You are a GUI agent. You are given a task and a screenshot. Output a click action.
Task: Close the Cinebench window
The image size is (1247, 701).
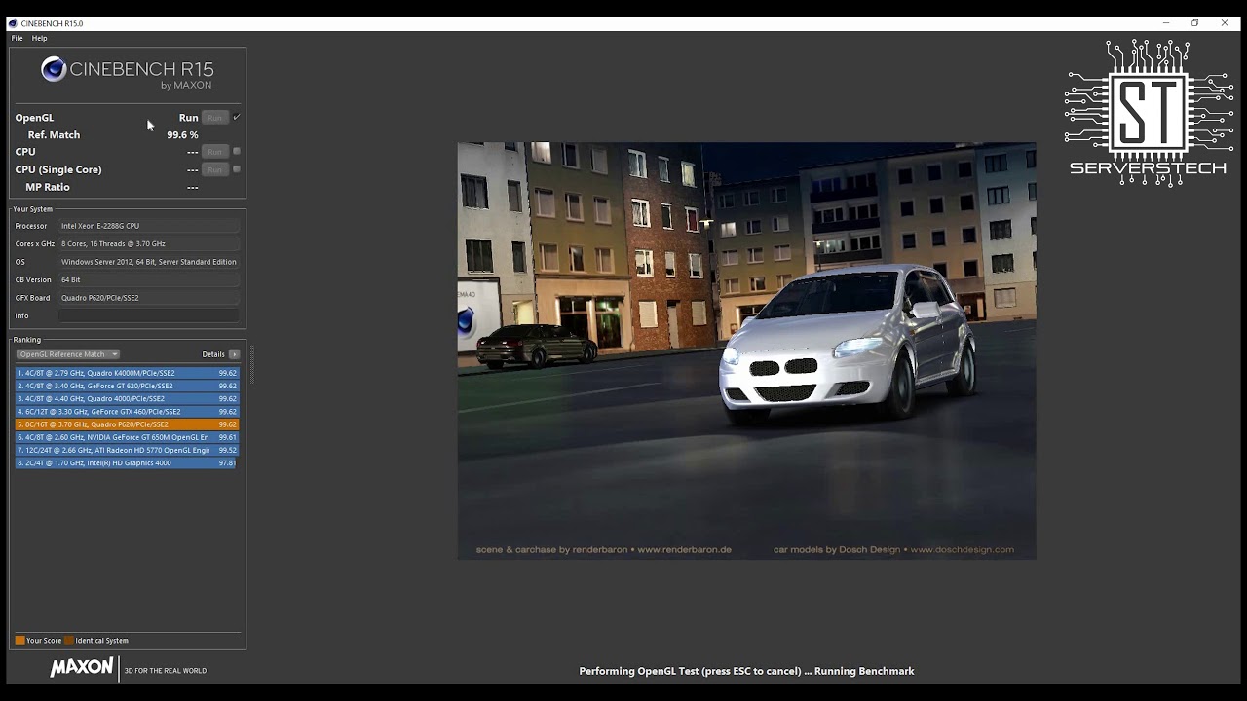1225,23
